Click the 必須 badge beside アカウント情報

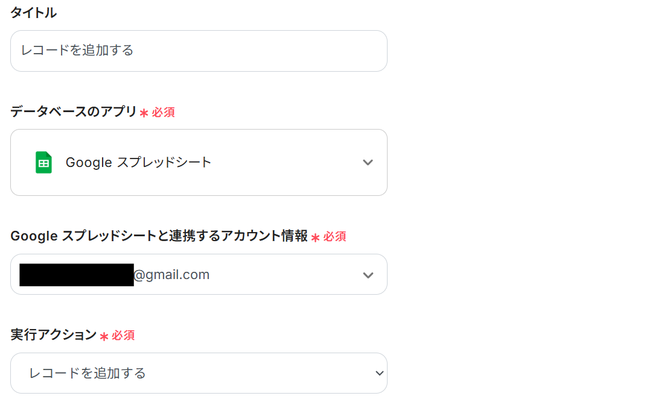tap(335, 236)
